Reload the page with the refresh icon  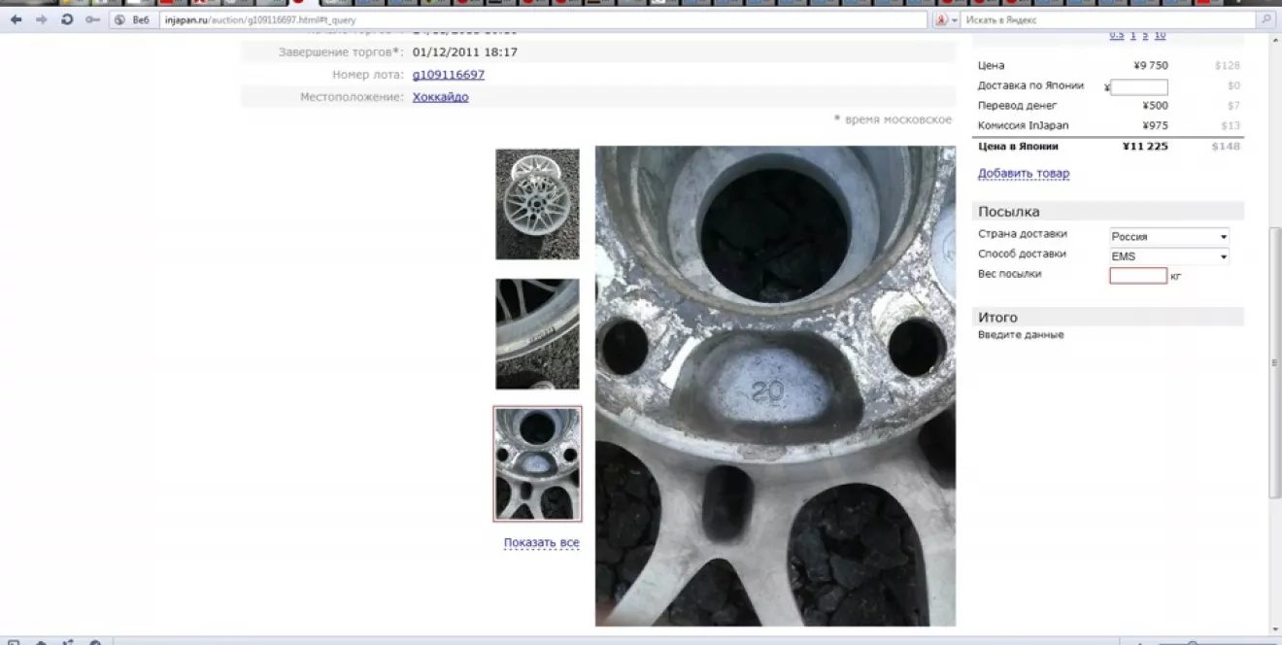pyautogui.click(x=67, y=19)
